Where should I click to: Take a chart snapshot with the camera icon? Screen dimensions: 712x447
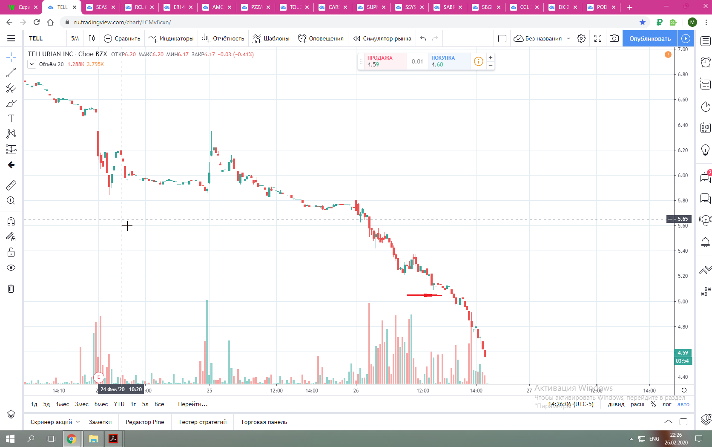pyautogui.click(x=614, y=38)
